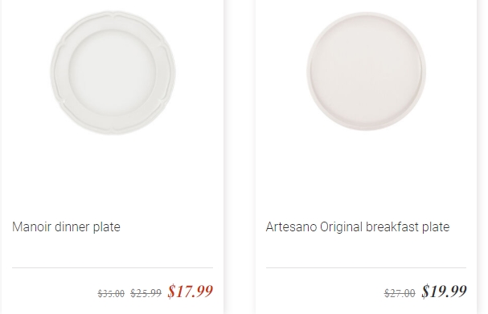The width and height of the screenshot is (488, 314).
Task: Click the word "Original" in the title
Action: (x=341, y=227)
